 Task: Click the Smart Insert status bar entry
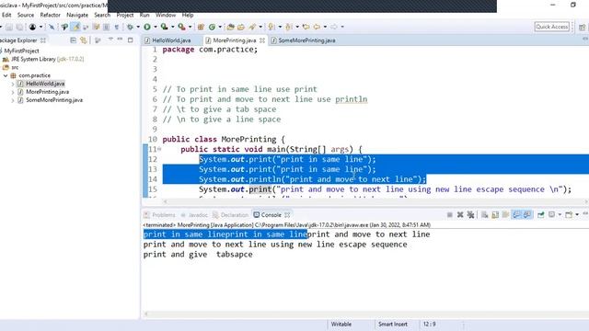393,325
